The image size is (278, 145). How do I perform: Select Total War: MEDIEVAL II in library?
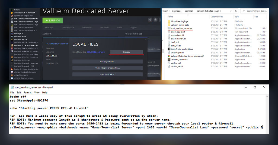25,51
